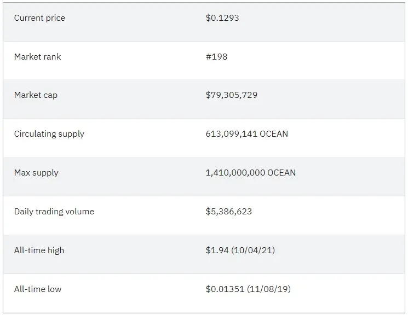Click the All-time high label
This screenshot has width=408, height=315.
pyautogui.click(x=39, y=250)
